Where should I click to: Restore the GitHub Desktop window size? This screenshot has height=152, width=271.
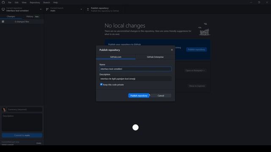(259, 3)
